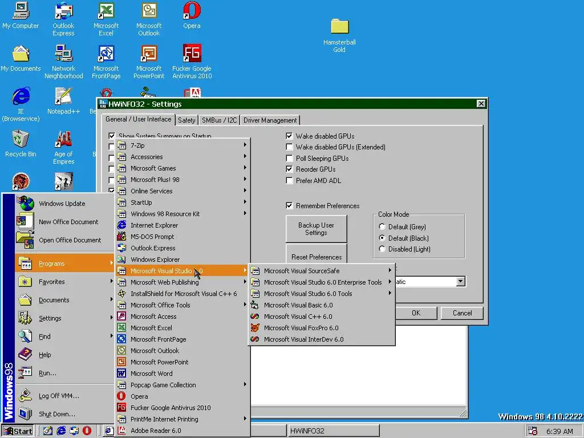
Task: Open dropdown arrow in HWiNFO32 settings
Action: pos(461,282)
